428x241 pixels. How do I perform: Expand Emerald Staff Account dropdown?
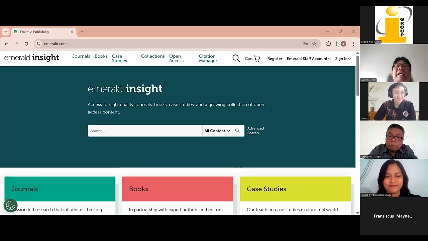coord(309,59)
